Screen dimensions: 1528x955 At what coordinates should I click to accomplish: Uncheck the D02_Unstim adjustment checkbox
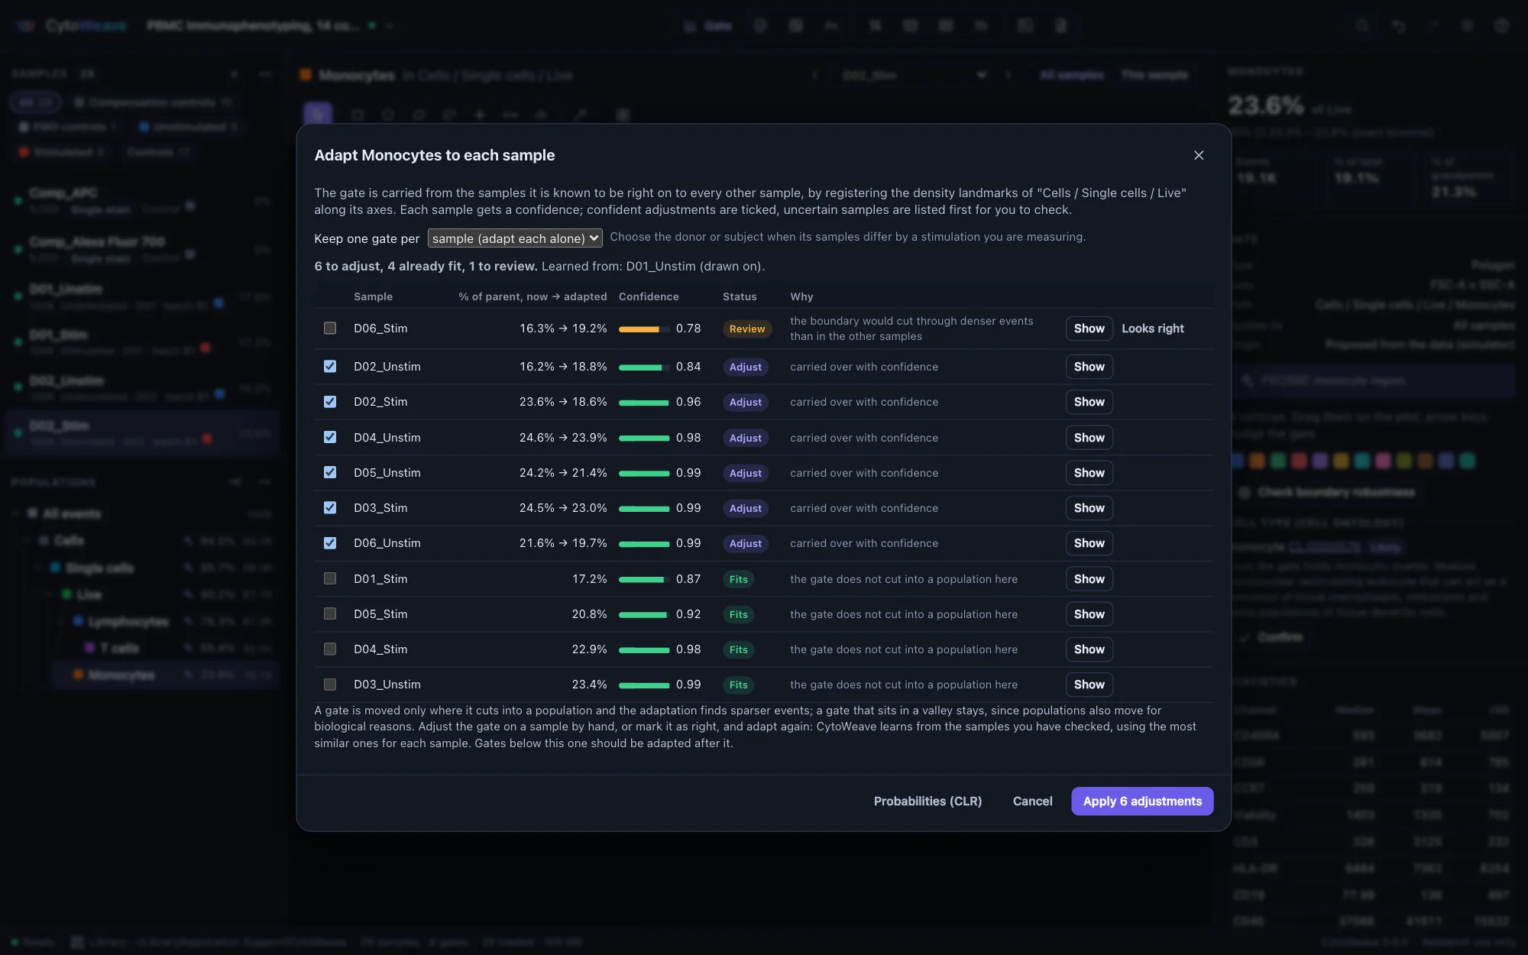pos(330,366)
